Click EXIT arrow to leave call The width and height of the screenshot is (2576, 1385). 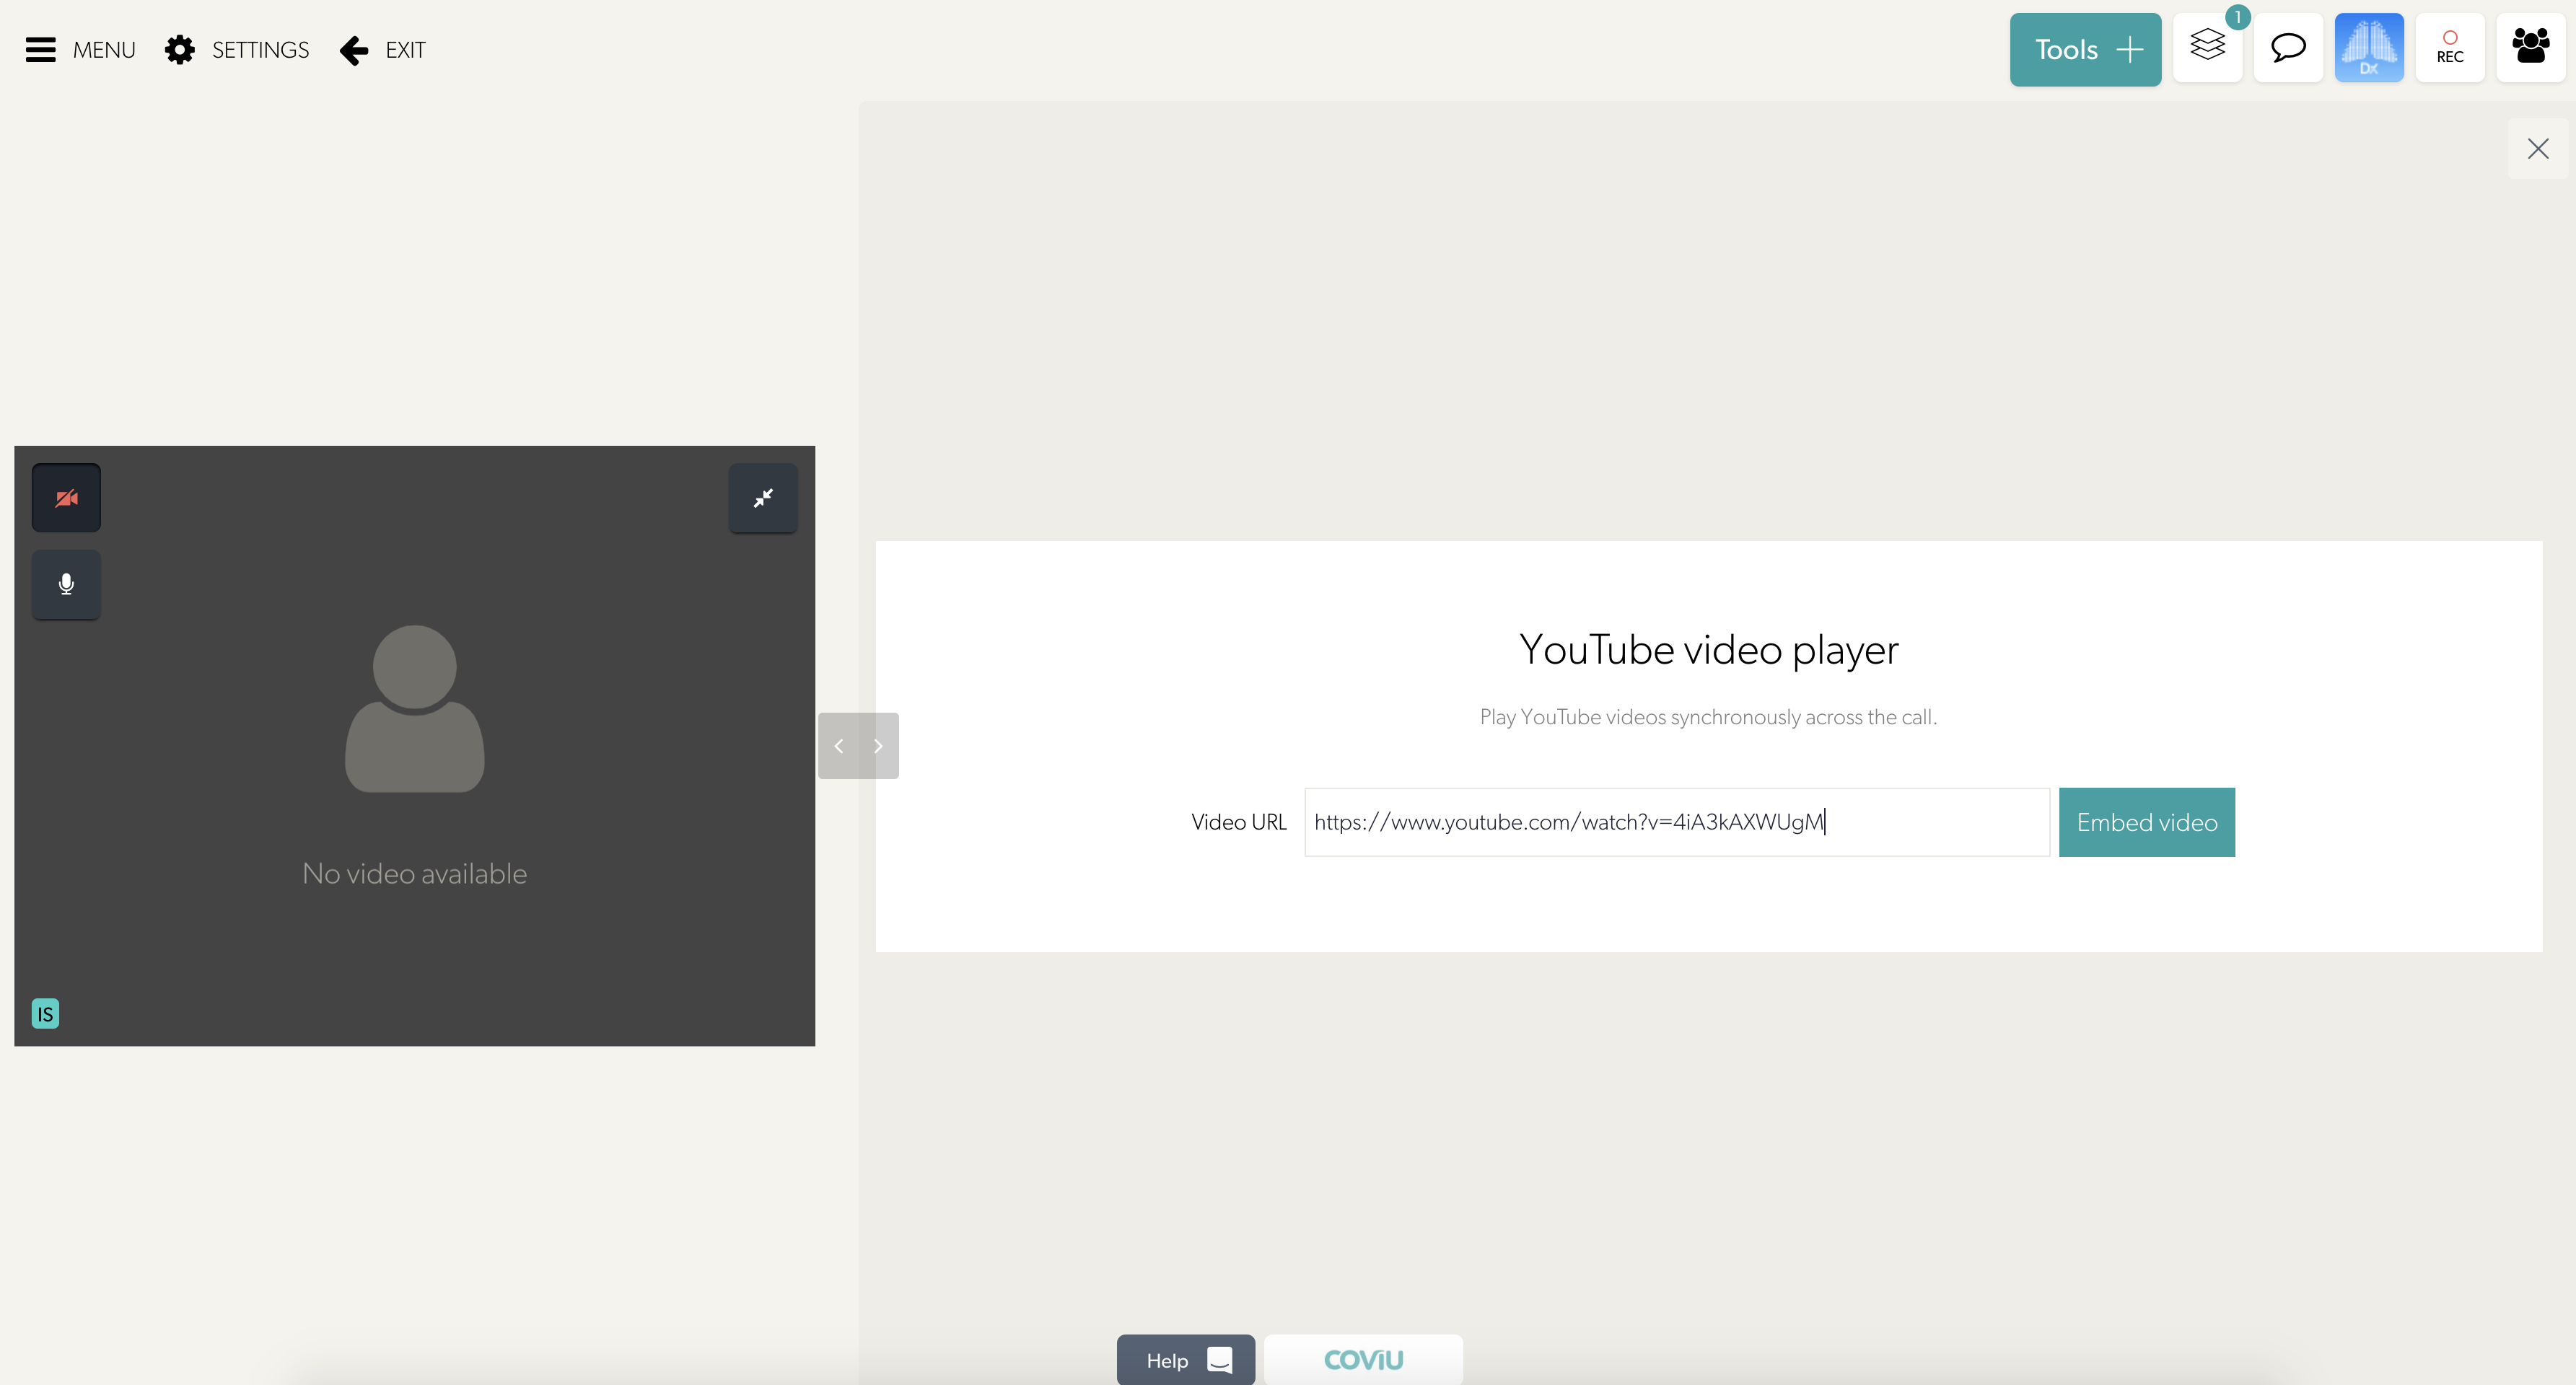click(383, 50)
